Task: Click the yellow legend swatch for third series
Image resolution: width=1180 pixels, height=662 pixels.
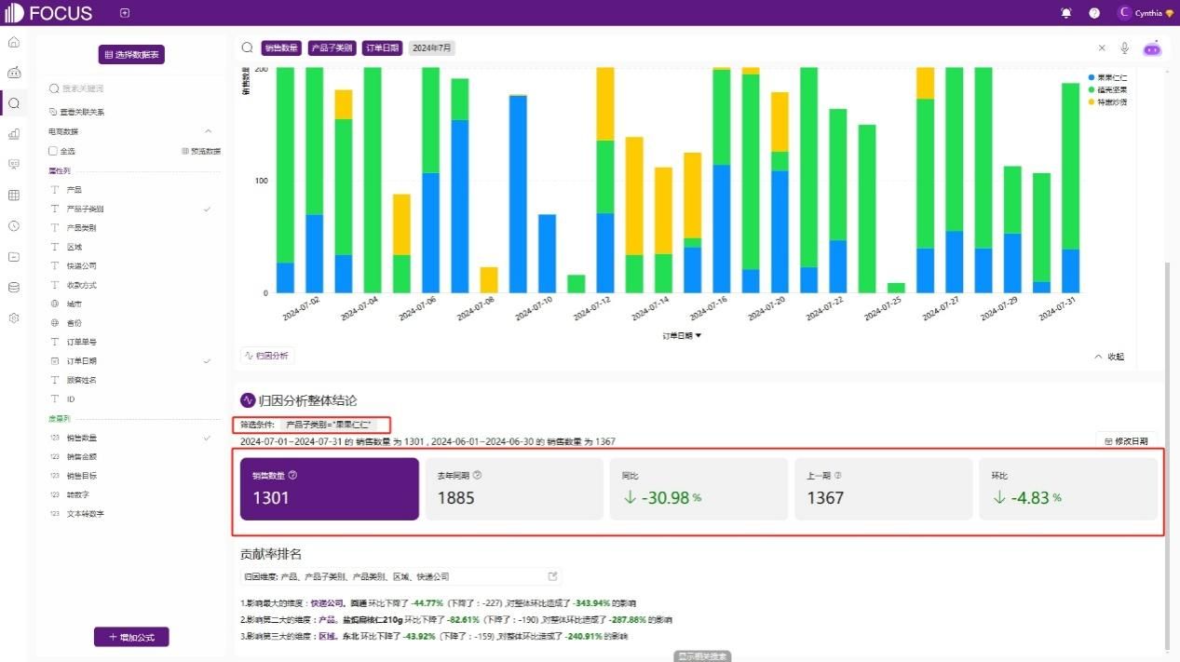Action: pyautogui.click(x=1092, y=101)
